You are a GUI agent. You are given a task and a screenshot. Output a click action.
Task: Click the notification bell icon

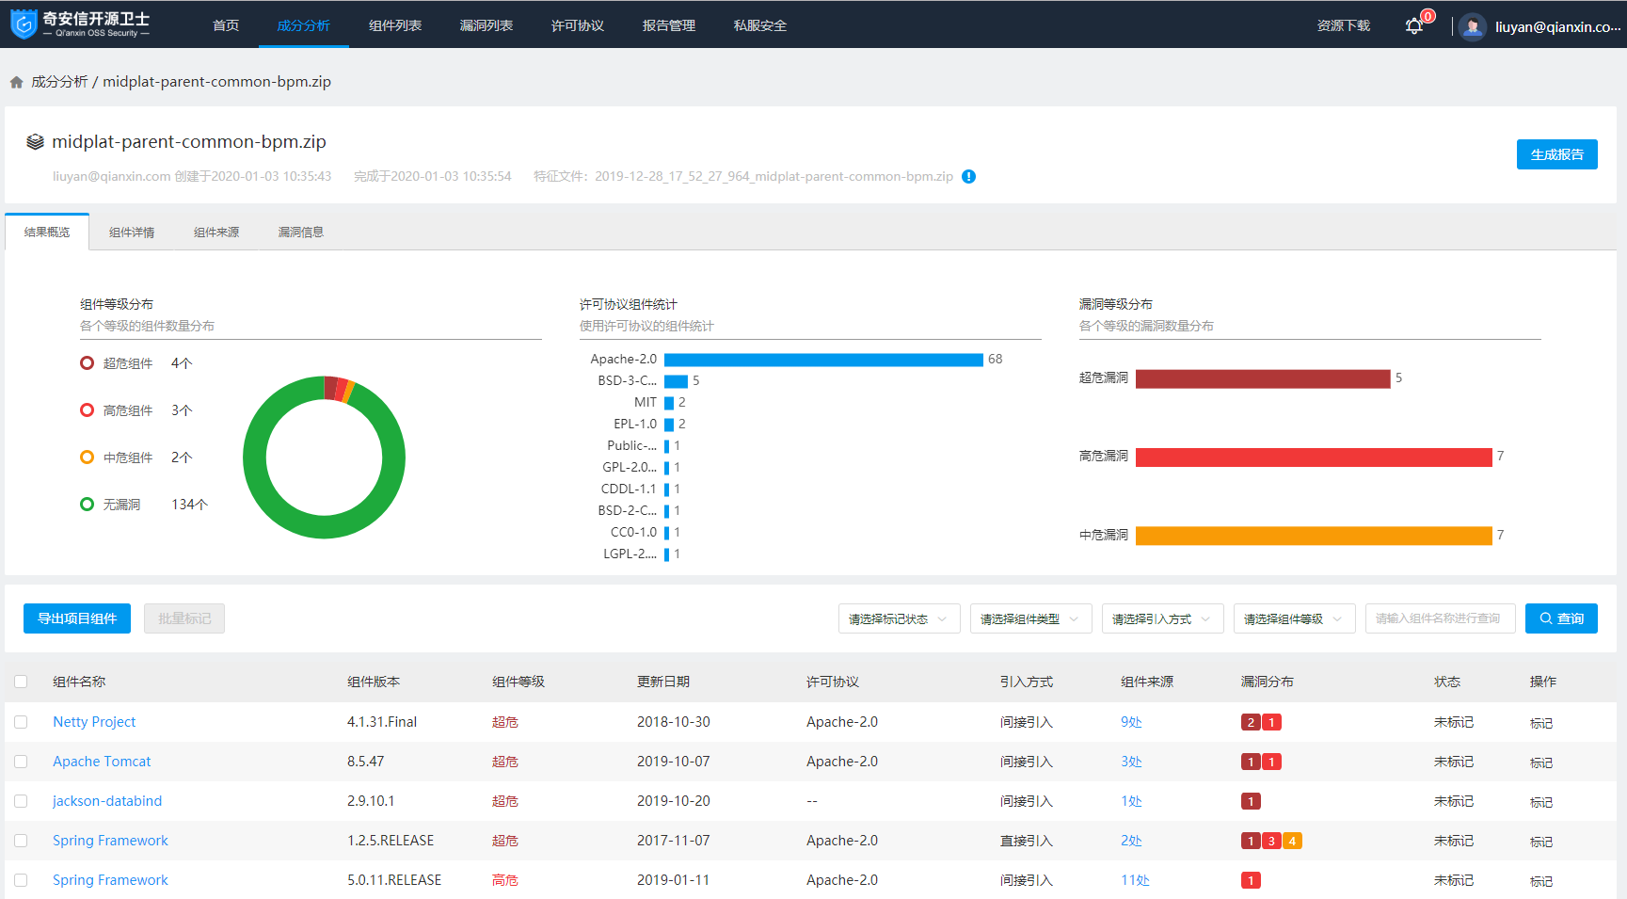pos(1413,26)
